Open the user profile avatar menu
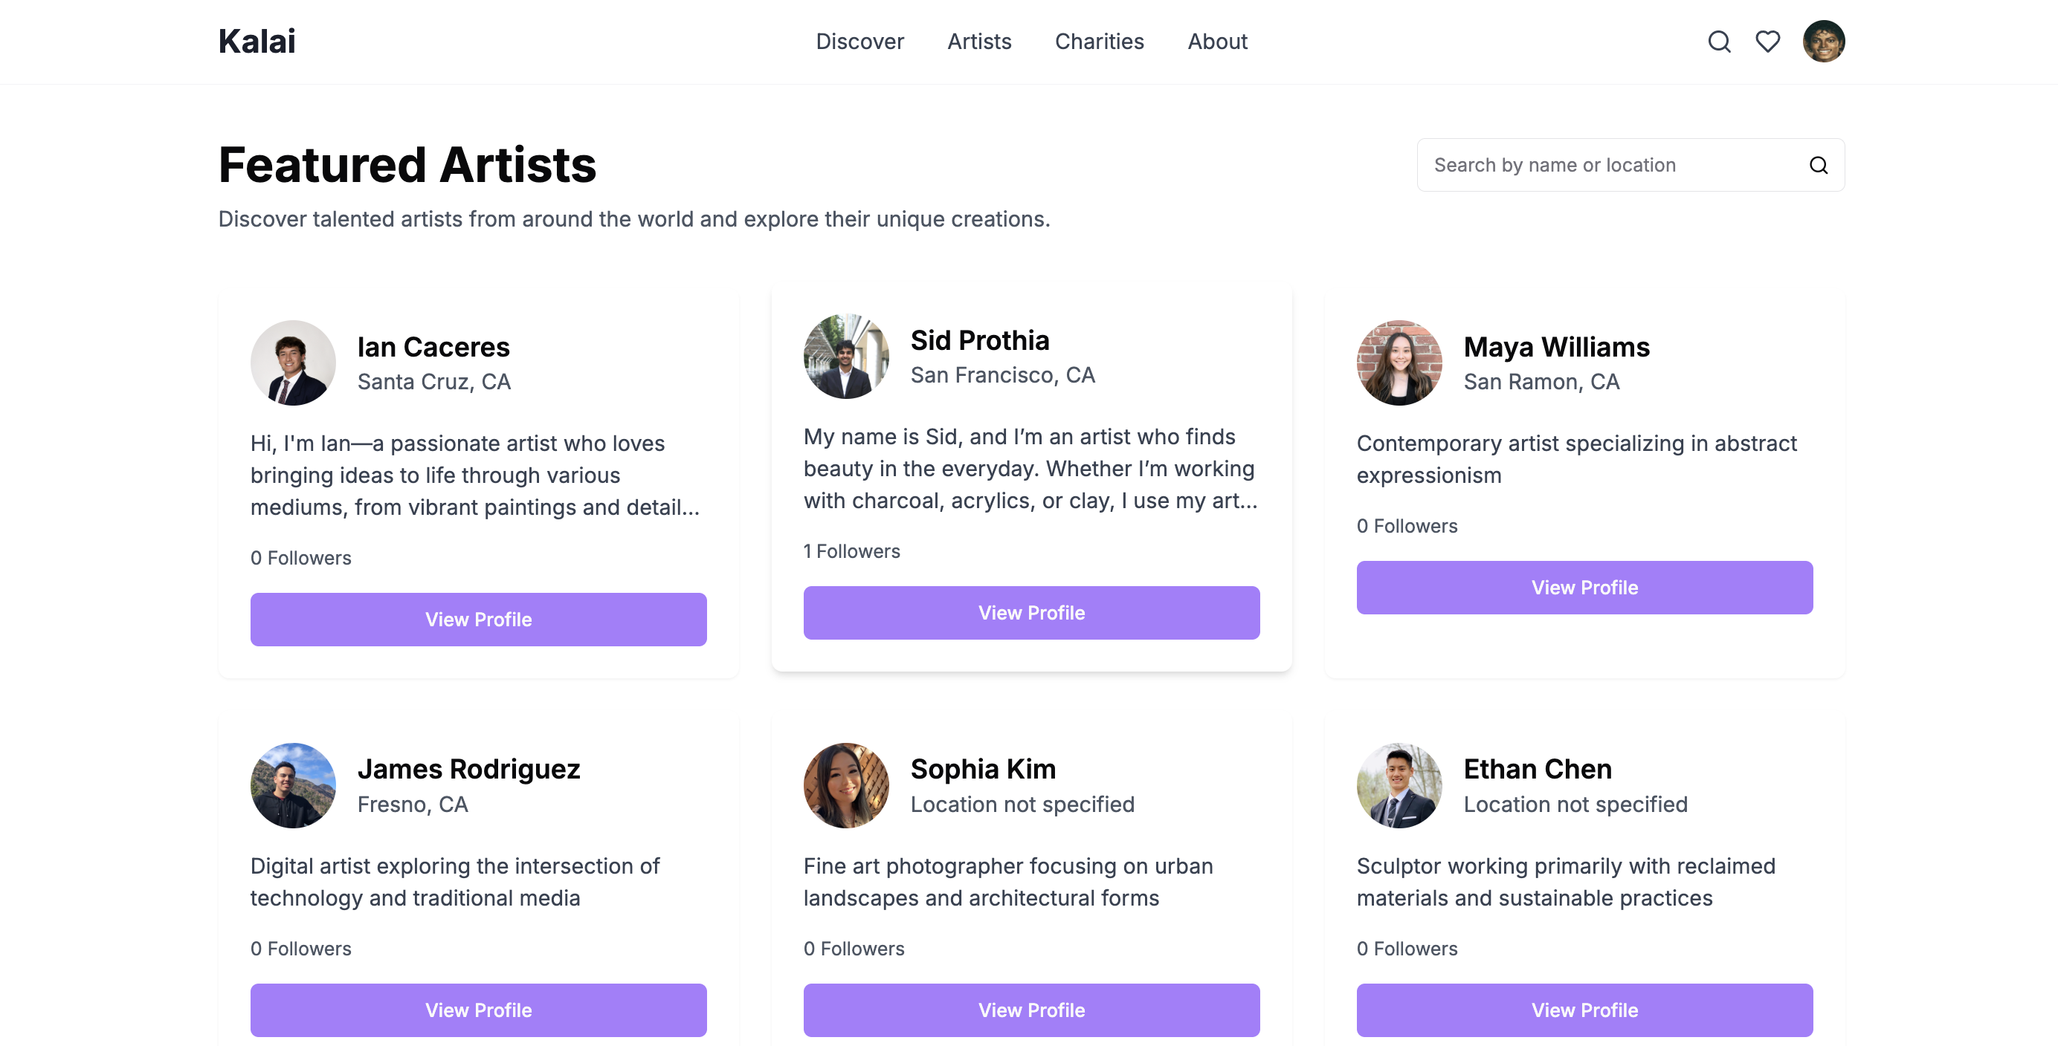Screen dimensions: 2058x1046 pyautogui.click(x=1823, y=42)
